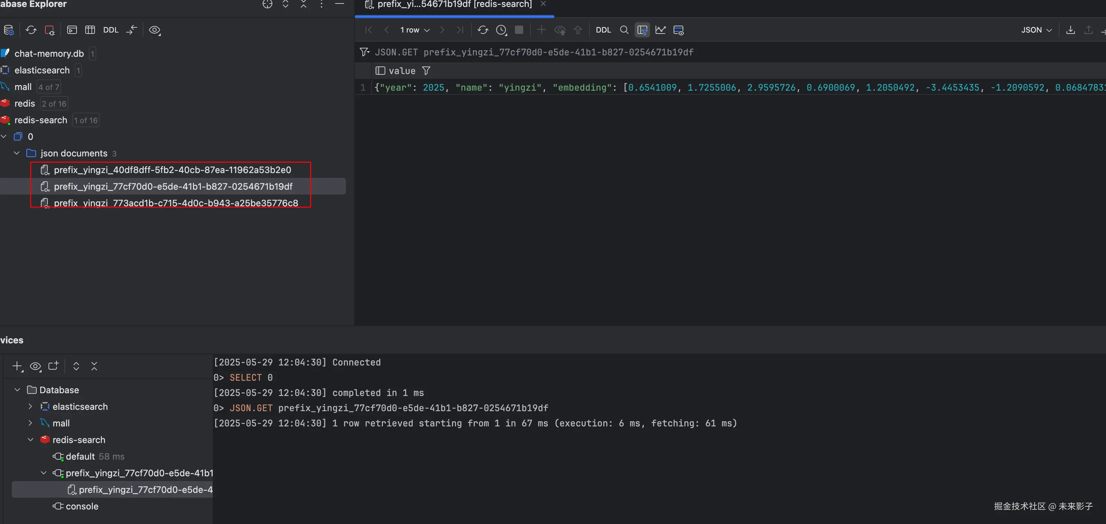
Task: Click the DDL button in result toolbar
Action: (603, 30)
